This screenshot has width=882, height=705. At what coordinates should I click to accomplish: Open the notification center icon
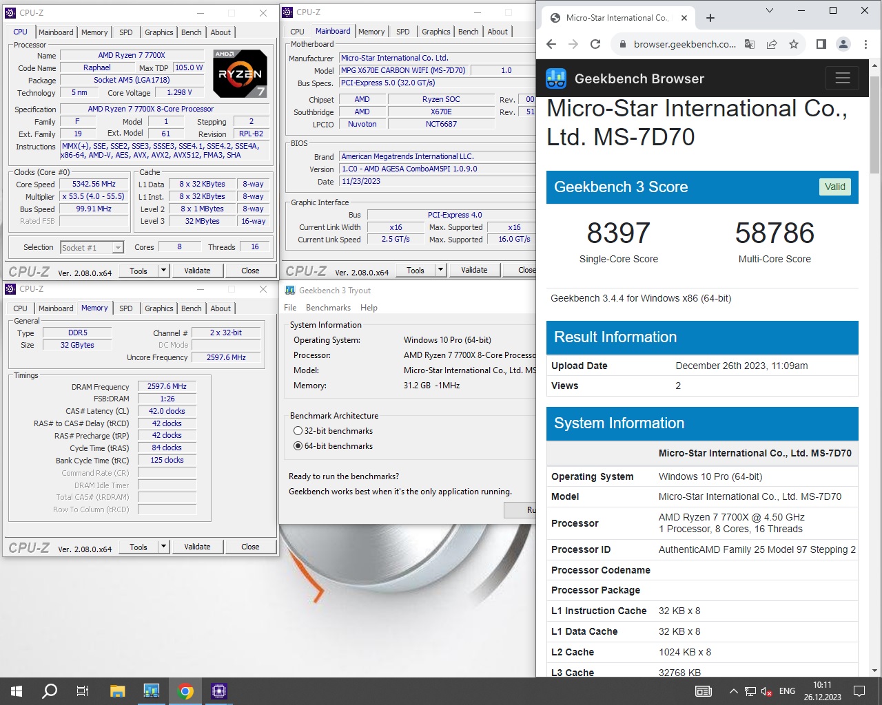(x=859, y=691)
